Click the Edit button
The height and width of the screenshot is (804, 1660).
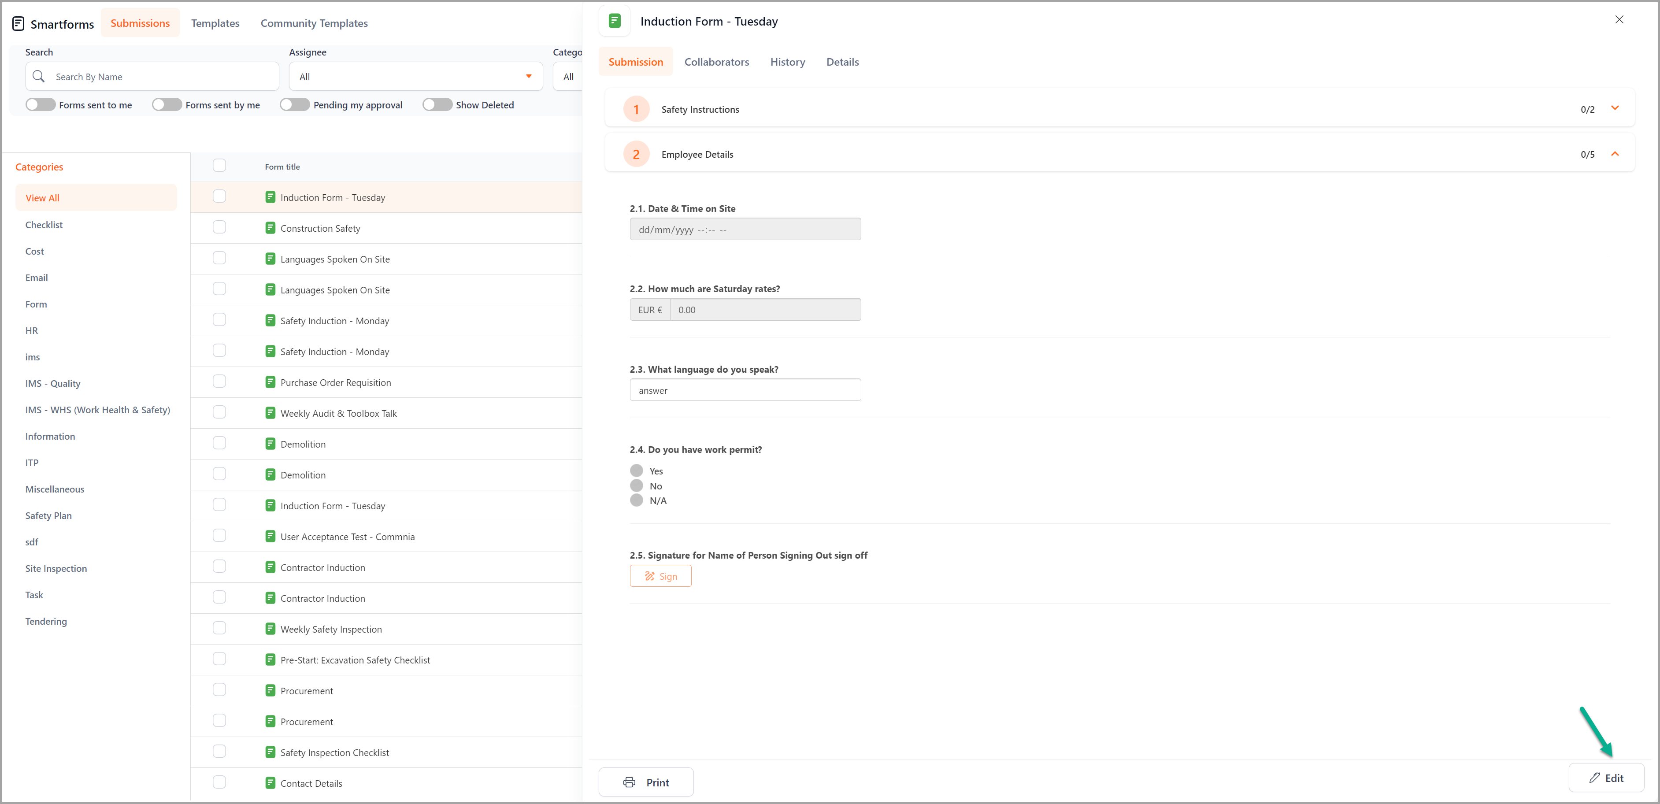click(x=1606, y=778)
